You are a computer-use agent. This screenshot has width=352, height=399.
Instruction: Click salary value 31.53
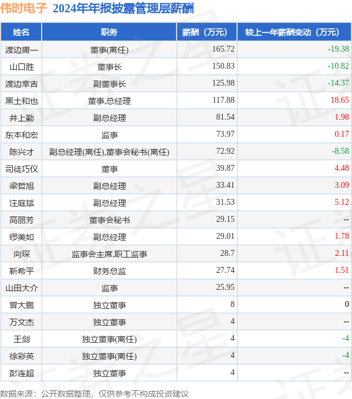pyautogui.click(x=225, y=202)
